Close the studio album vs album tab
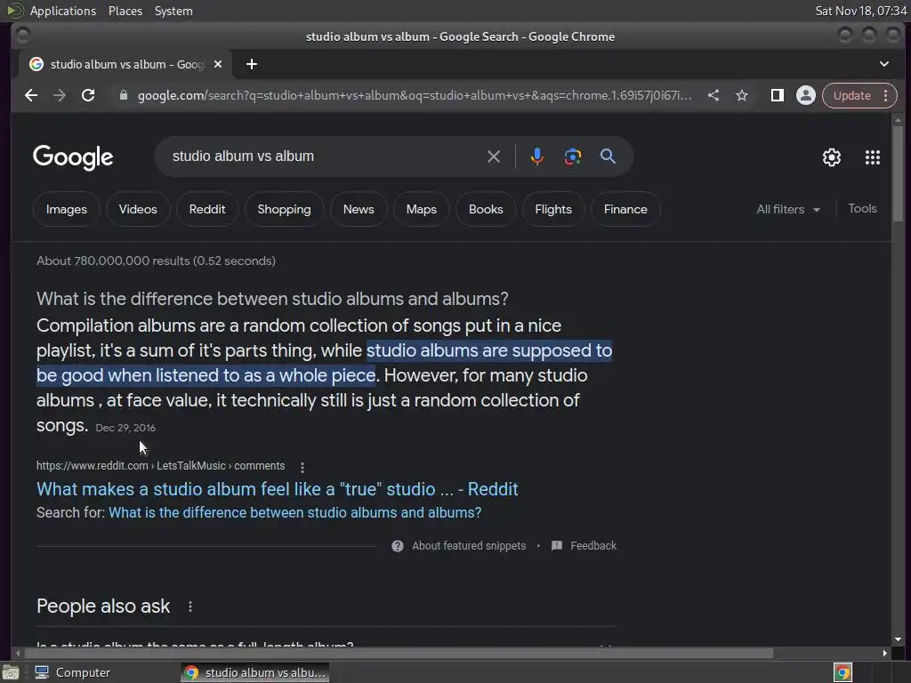The image size is (911, 683). [x=218, y=64]
